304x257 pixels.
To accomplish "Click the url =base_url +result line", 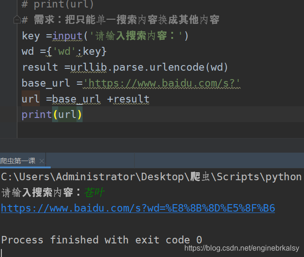I will tap(85, 99).
